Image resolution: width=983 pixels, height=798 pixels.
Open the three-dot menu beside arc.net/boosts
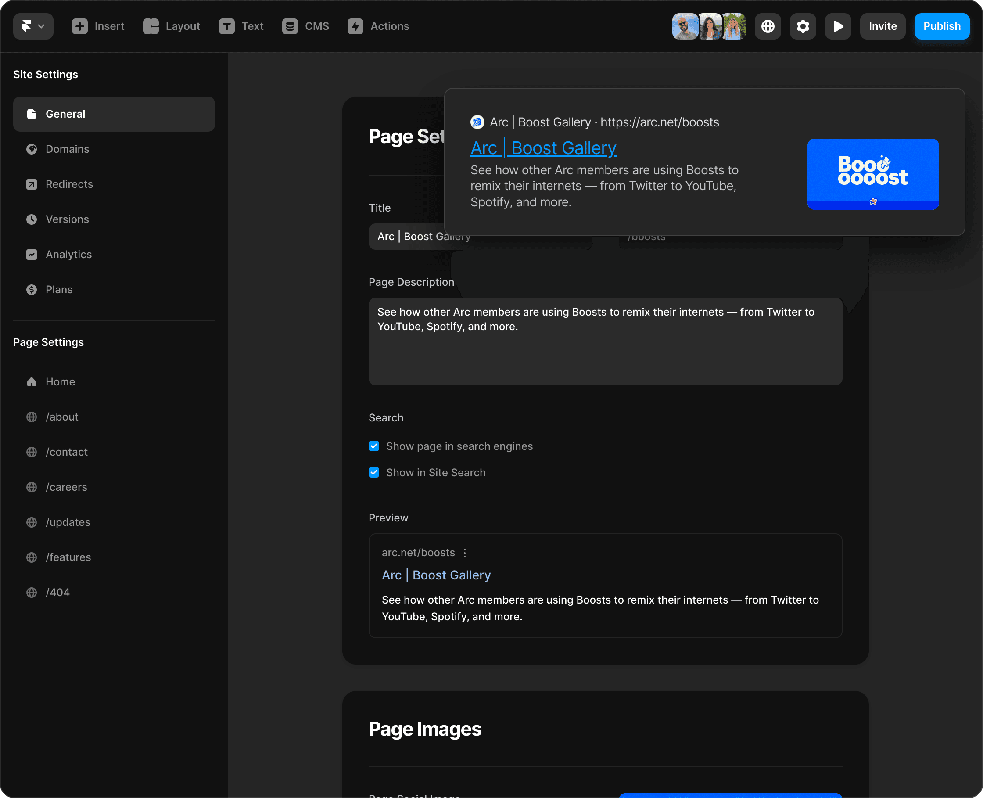pos(465,553)
